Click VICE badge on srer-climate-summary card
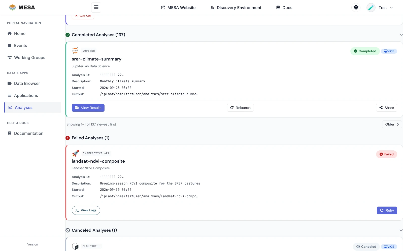Image resolution: width=403 pixels, height=251 pixels. click(x=389, y=51)
